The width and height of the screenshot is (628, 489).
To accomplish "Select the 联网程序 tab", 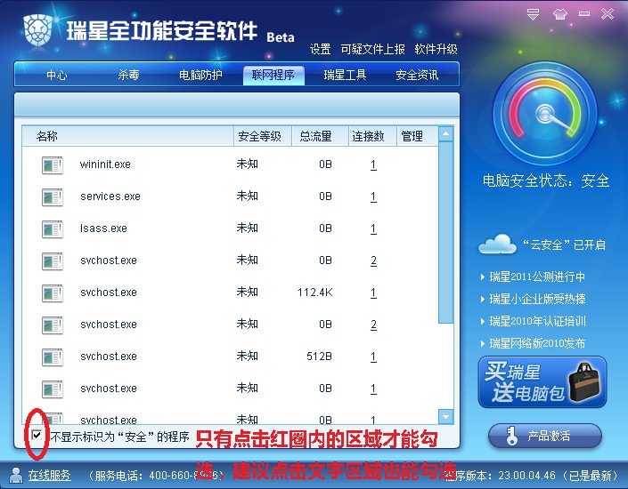I will tap(273, 76).
